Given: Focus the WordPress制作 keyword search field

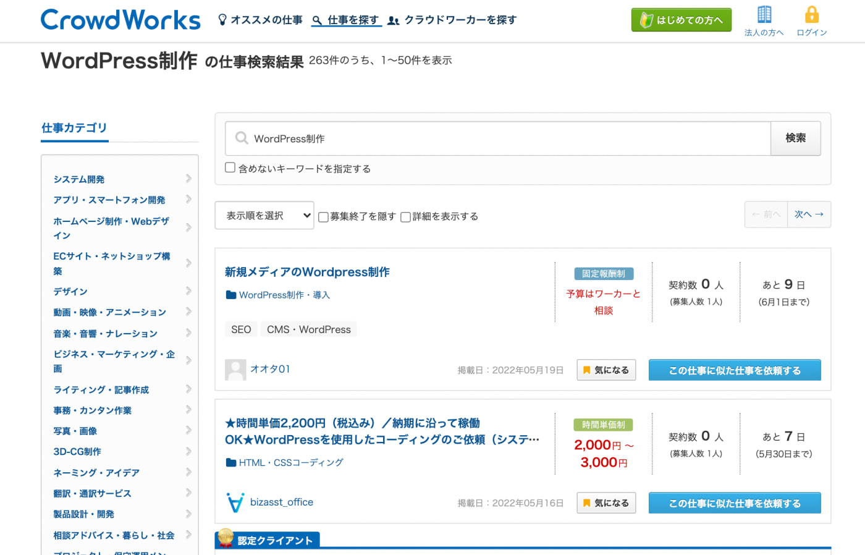Looking at the screenshot, I should click(x=498, y=138).
